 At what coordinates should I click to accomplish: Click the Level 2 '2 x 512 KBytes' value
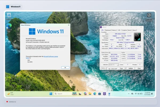pyautogui.click(x=131, y=59)
